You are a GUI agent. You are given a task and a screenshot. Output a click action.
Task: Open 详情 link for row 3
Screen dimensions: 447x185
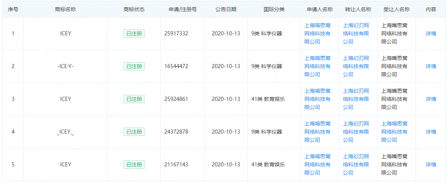[431, 99]
